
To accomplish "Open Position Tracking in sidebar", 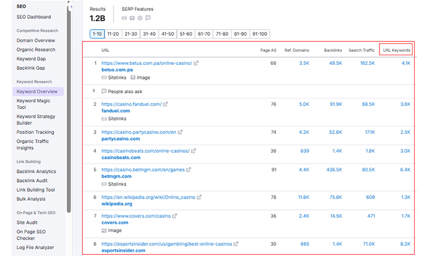I will (35, 132).
